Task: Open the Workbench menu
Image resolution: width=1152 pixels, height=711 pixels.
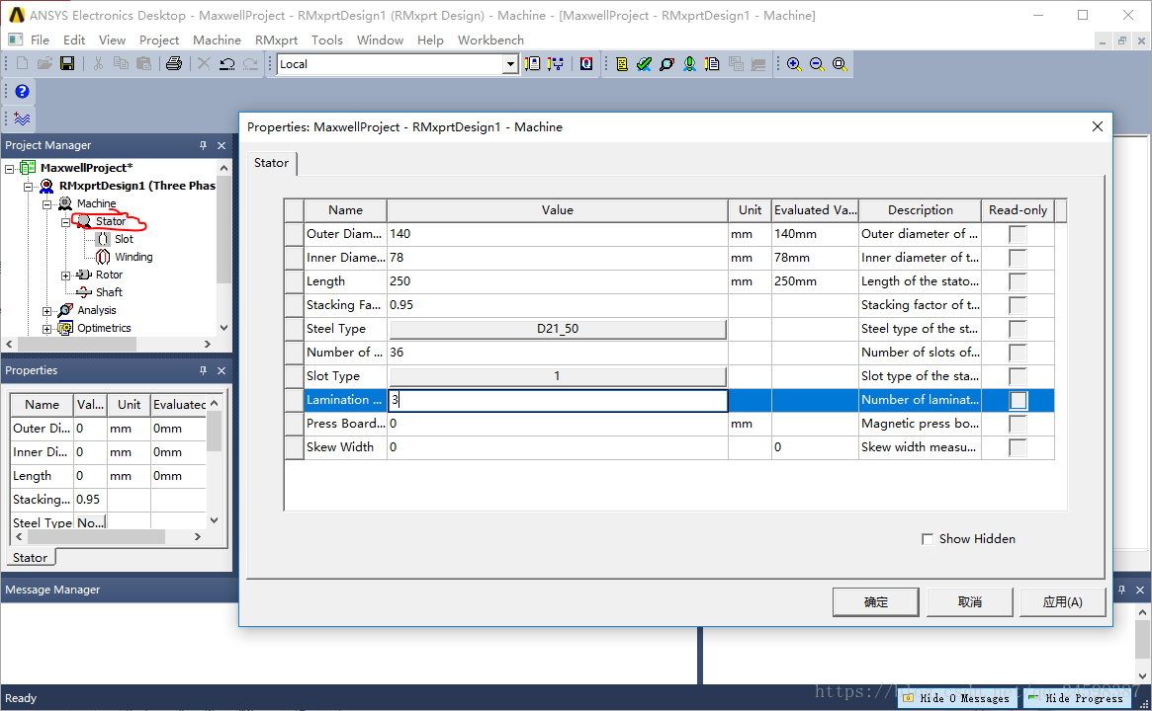Action: click(x=490, y=39)
